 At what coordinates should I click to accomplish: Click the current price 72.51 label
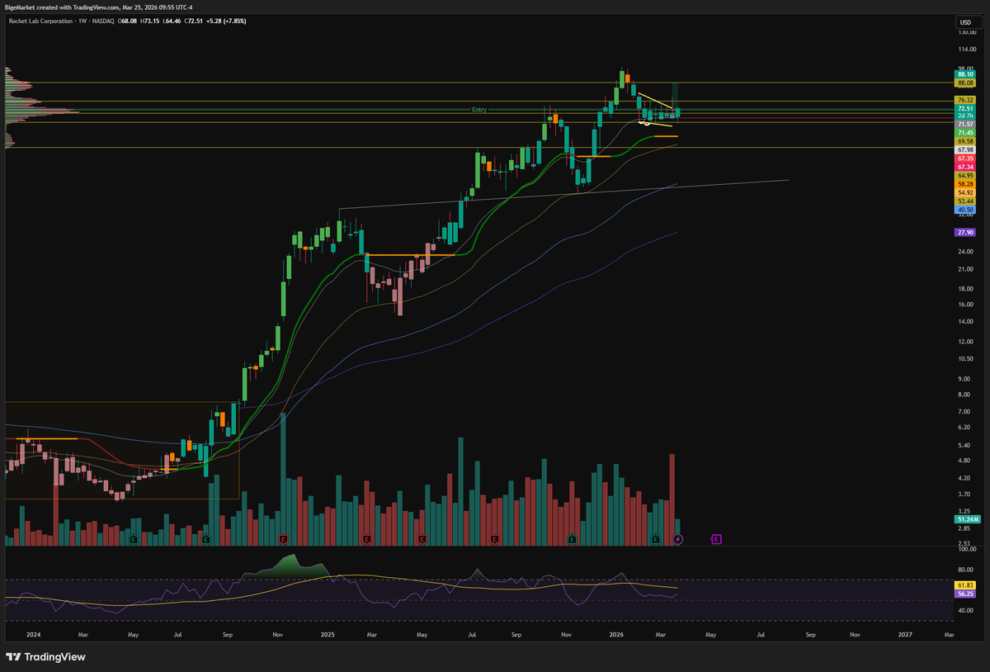point(965,108)
